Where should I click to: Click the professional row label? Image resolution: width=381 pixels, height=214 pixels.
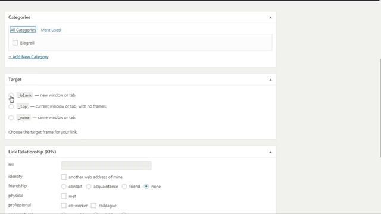click(20, 205)
